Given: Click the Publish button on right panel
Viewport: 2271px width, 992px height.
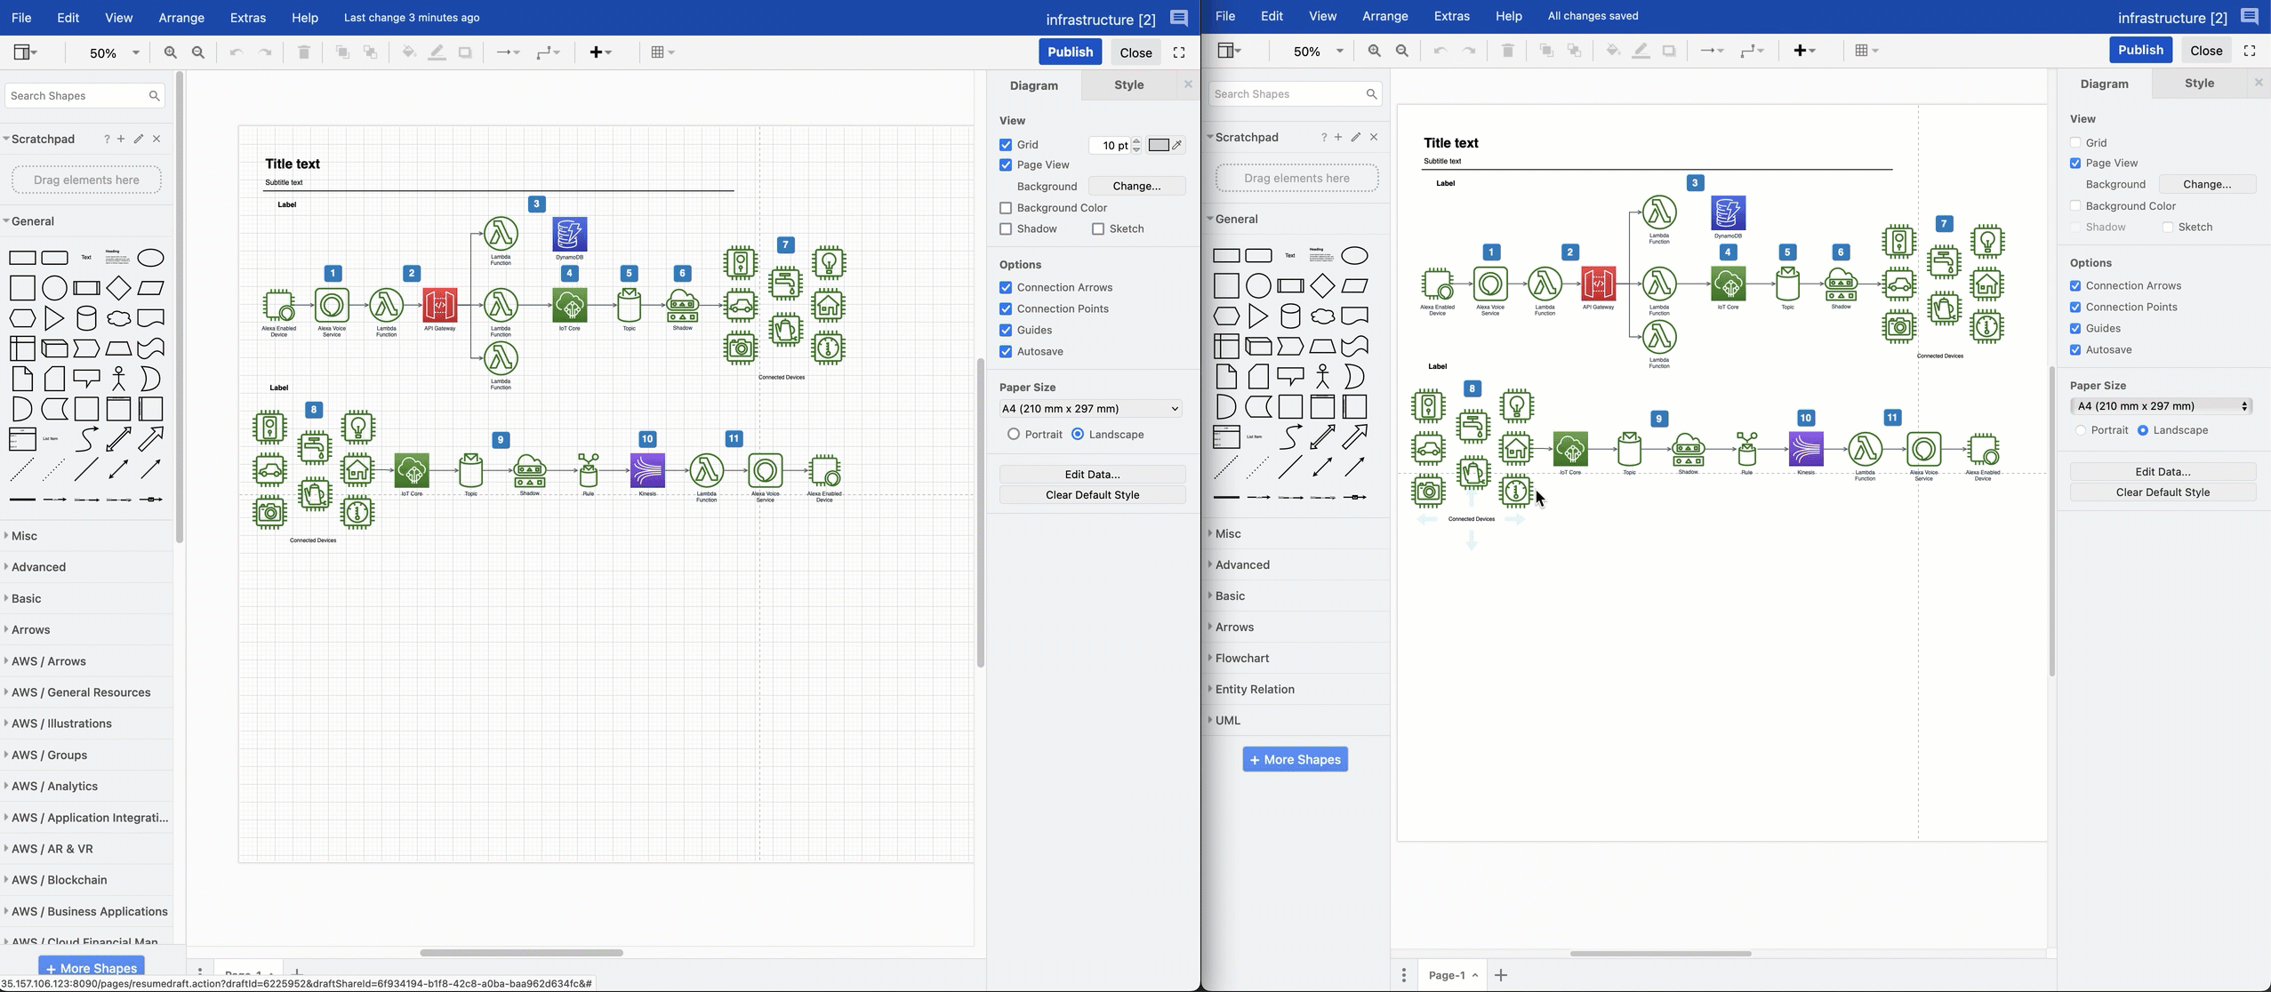Looking at the screenshot, I should (2139, 49).
